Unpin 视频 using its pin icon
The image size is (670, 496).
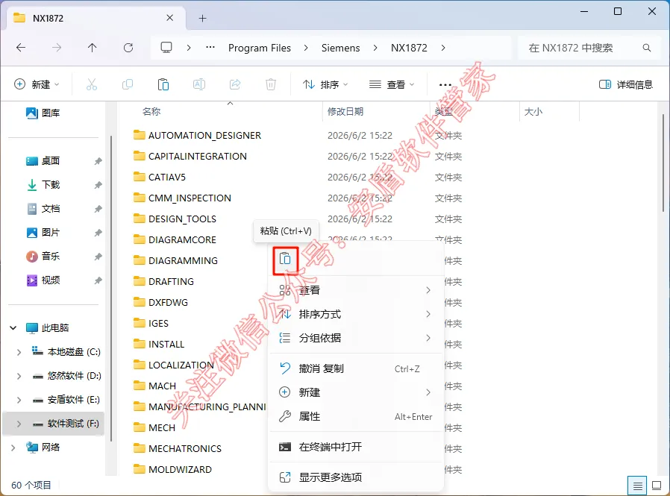98,280
